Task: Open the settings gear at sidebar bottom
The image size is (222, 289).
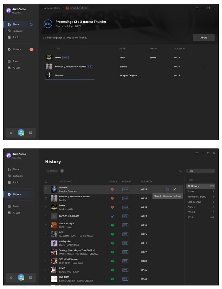Action: 11,133
